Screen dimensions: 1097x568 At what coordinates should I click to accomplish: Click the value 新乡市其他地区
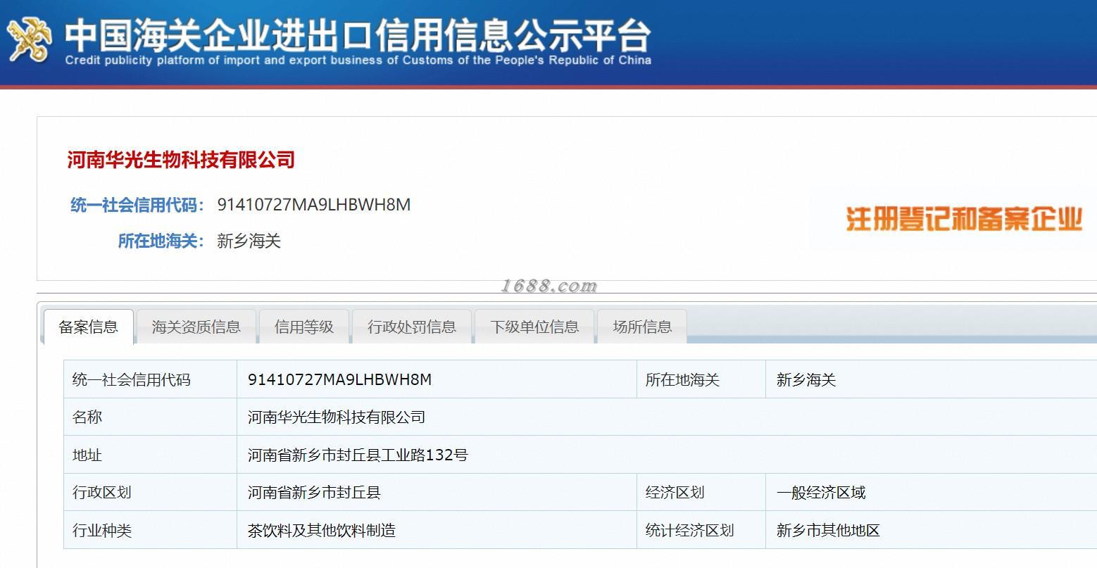(x=828, y=531)
